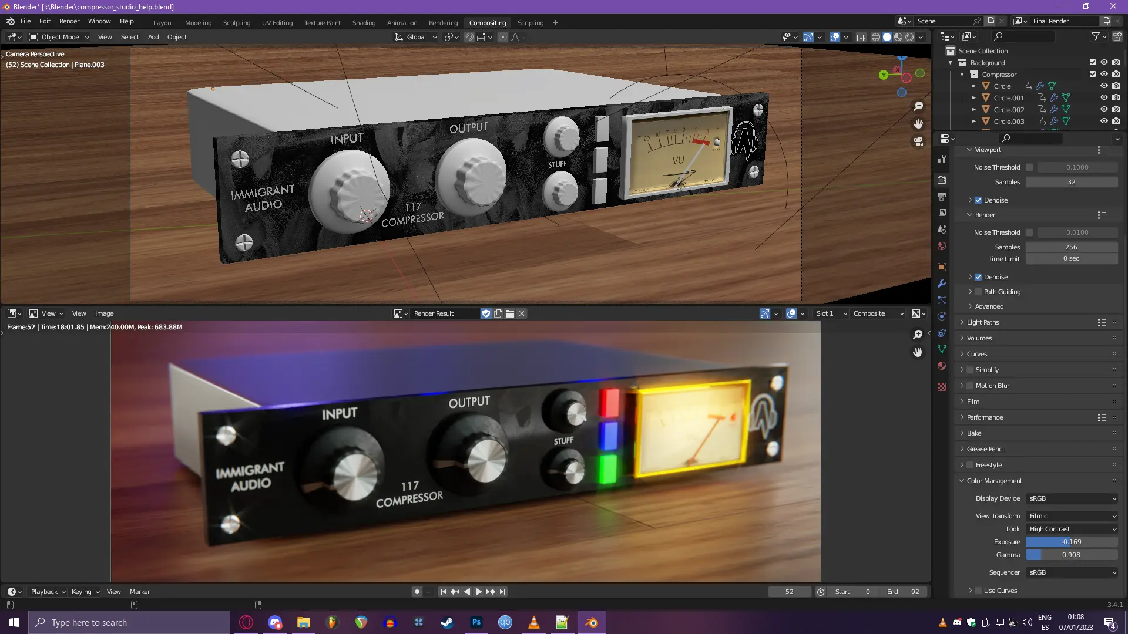The height and width of the screenshot is (634, 1128).
Task: Switch 3D viewport to wireframe shading
Action: (x=875, y=37)
